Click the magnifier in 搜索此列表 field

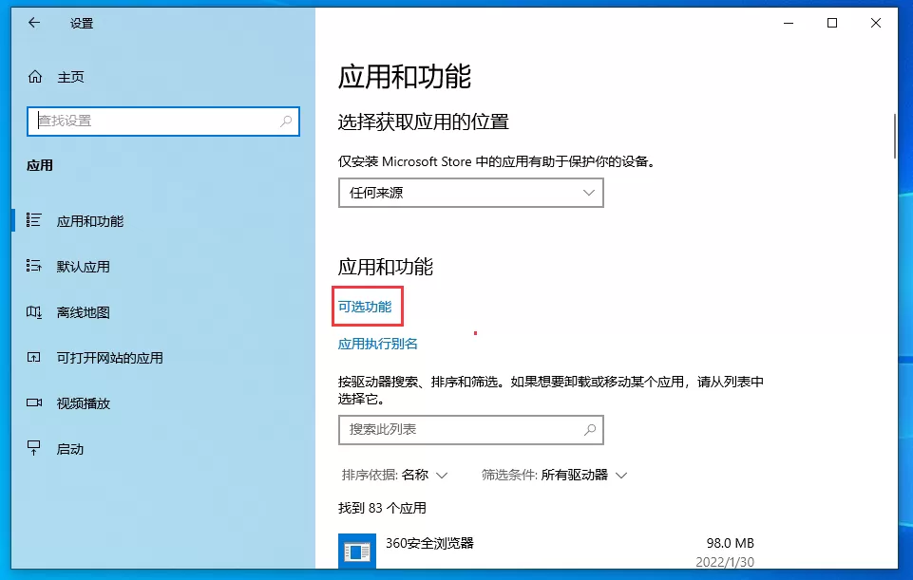tap(589, 430)
